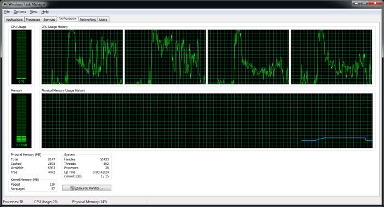Click 'Processes: 38' in the status bar

[13, 202]
